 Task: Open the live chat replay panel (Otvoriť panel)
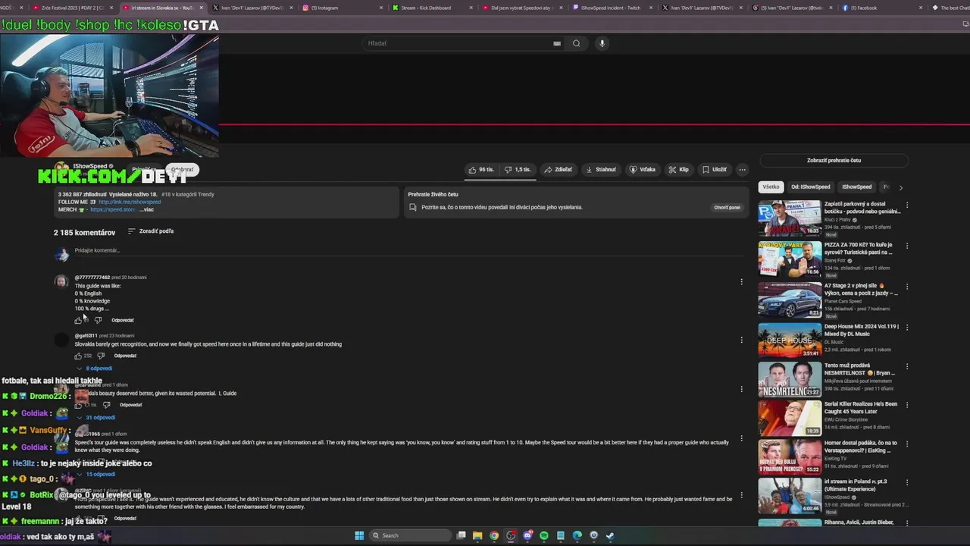click(x=727, y=208)
